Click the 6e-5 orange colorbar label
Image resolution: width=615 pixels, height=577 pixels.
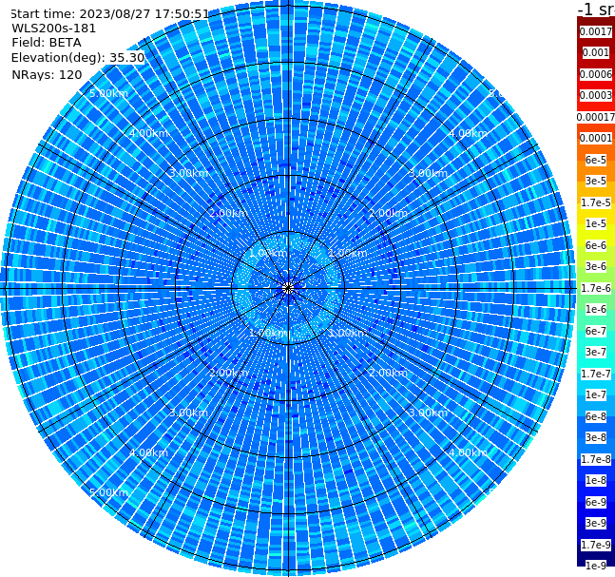point(596,160)
